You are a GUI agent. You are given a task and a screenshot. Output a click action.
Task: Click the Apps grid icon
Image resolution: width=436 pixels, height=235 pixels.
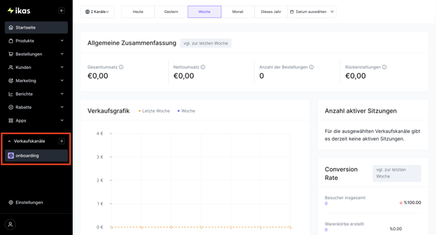11,120
